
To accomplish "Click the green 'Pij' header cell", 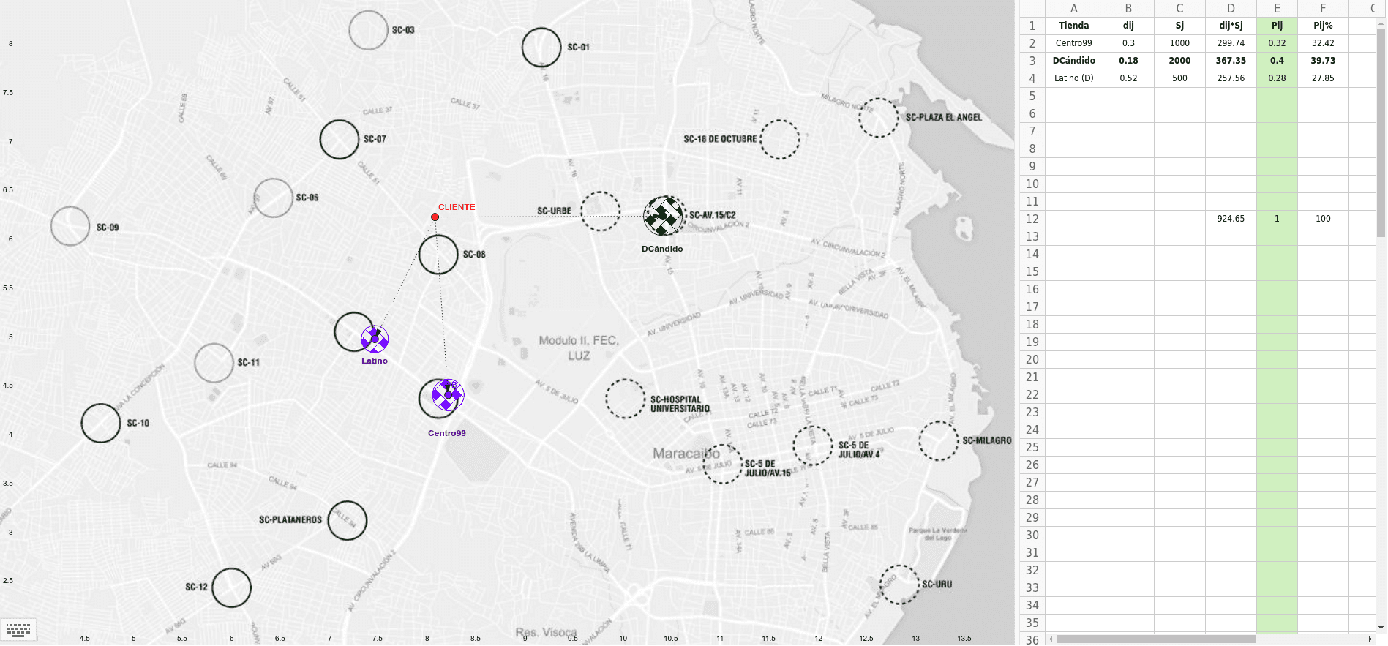I will click(x=1277, y=26).
